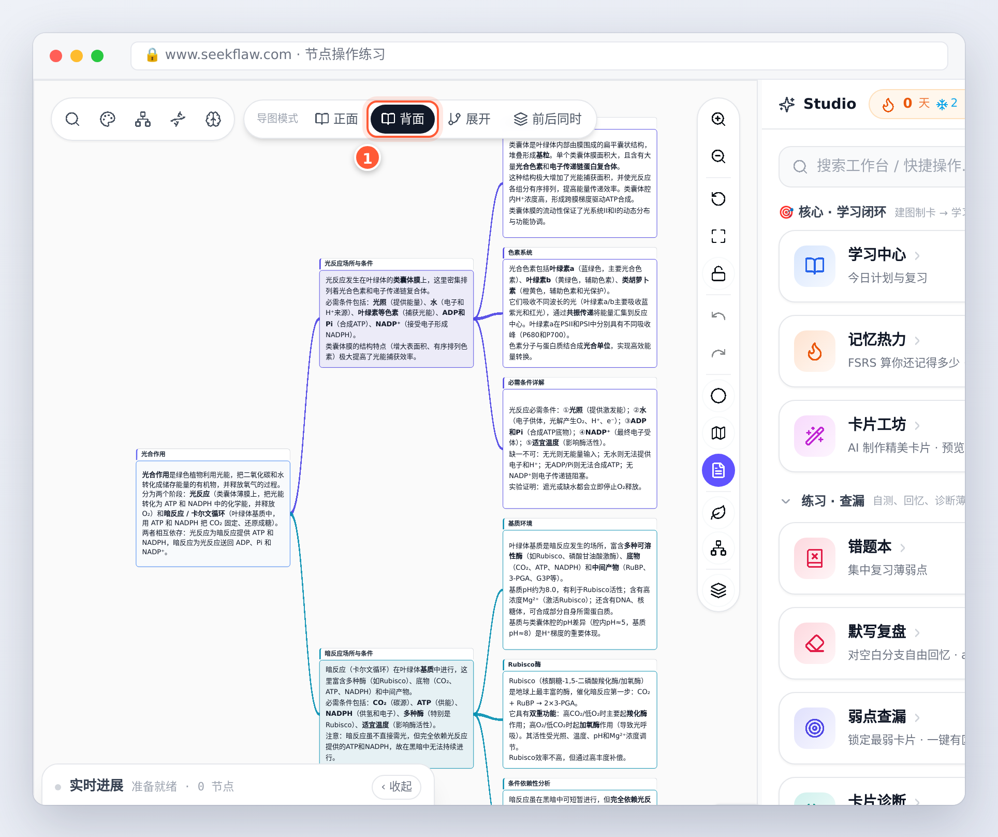The height and width of the screenshot is (837, 998).
Task: Collapse progress panel with 收起 button
Action: [x=397, y=786]
